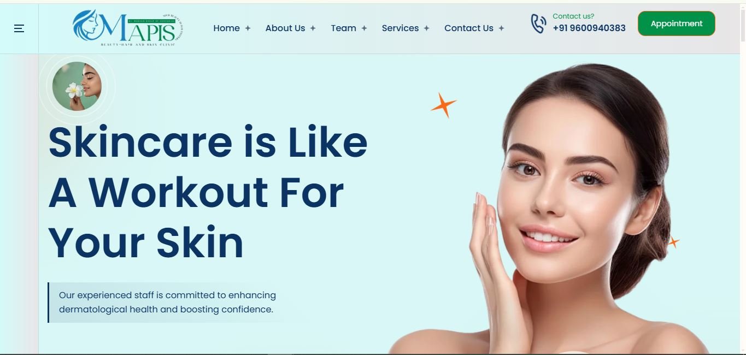The height and width of the screenshot is (355, 746).
Task: Click the large orange sparkle star
Action: [x=443, y=105]
